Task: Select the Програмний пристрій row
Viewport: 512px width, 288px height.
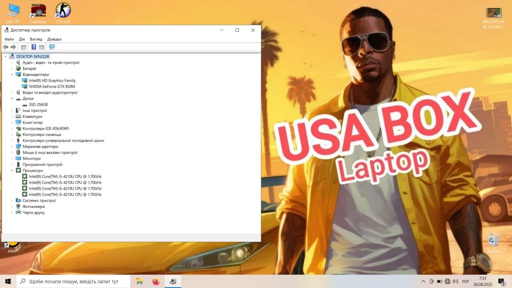Action: [42, 164]
